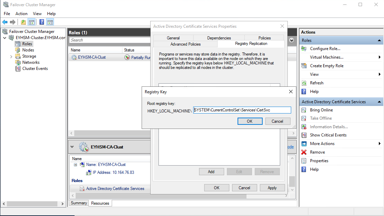Image resolution: width=384 pixels, height=216 pixels.
Task: Click the Properties icon in Actions pane
Action: 304,161
